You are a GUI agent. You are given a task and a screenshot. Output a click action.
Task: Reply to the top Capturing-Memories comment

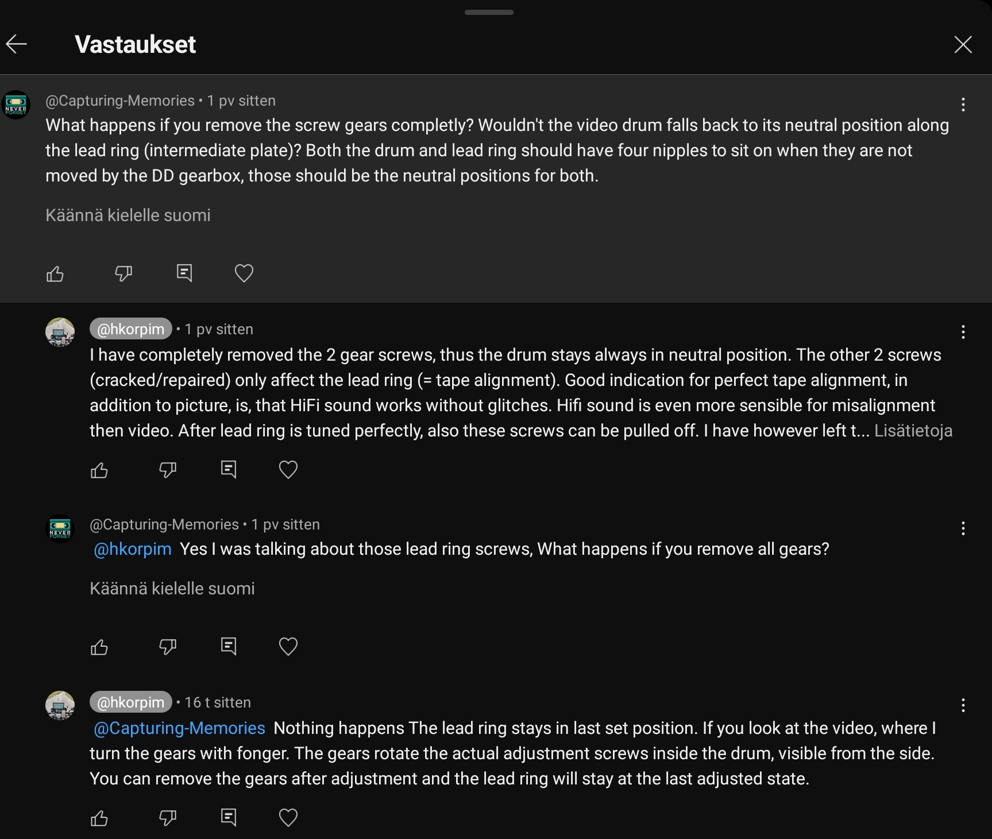184,273
